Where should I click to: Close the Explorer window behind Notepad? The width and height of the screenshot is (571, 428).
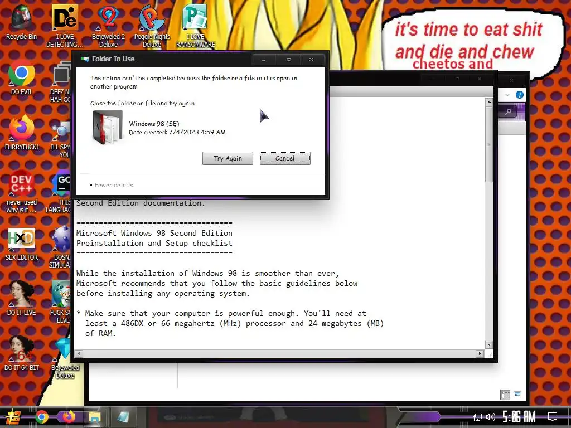(512, 80)
